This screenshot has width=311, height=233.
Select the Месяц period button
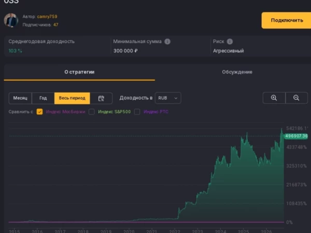coord(20,98)
